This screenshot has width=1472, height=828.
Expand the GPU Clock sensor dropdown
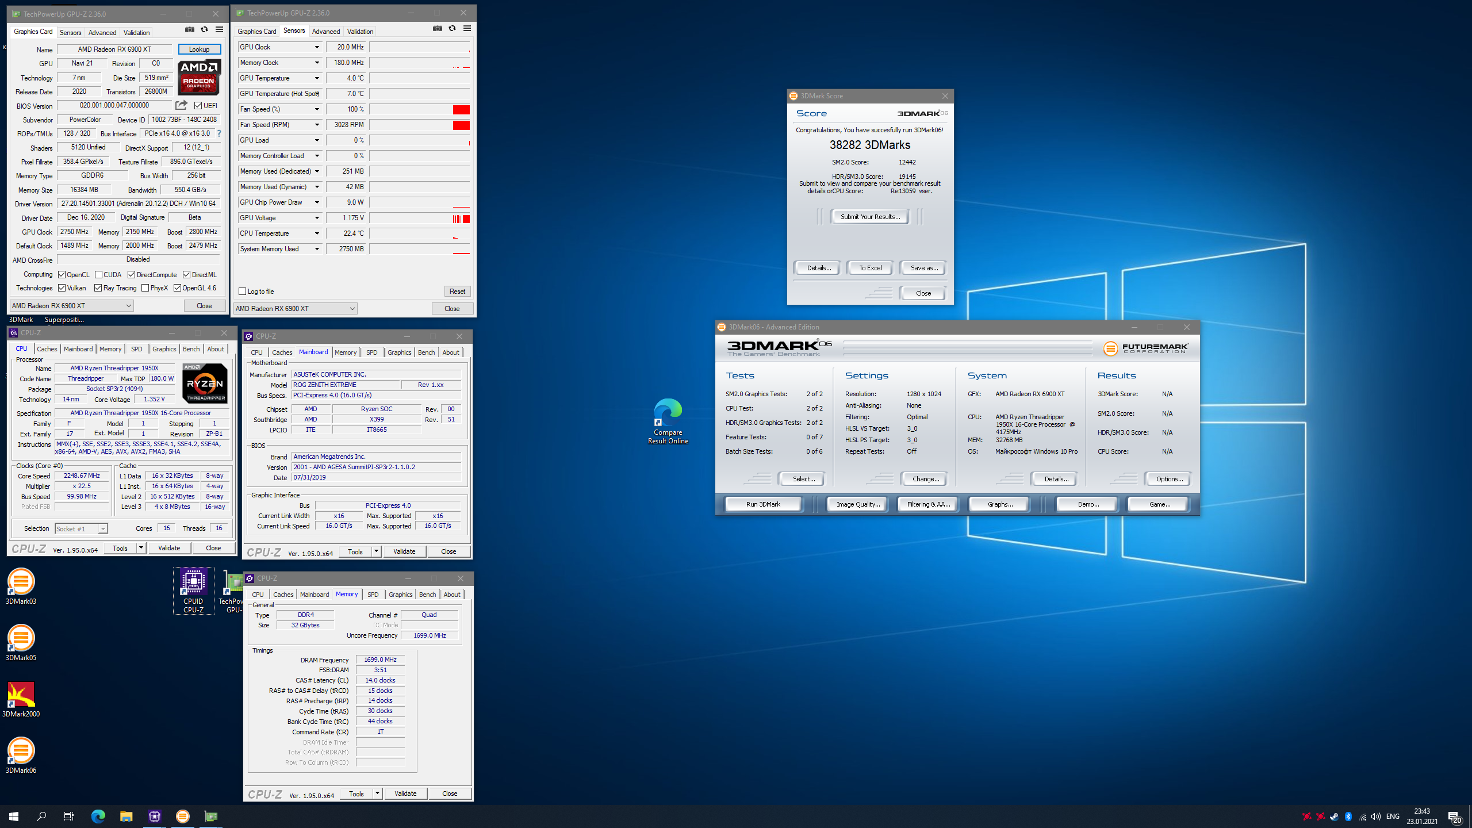coord(317,47)
